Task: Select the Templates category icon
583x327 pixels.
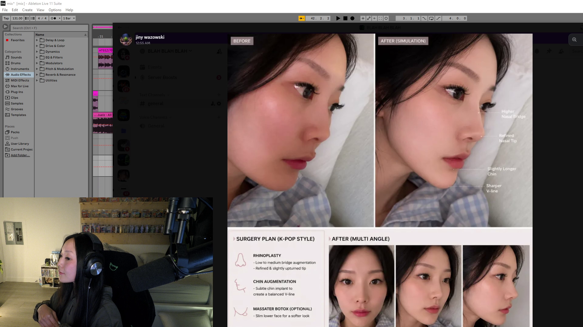Action: [x=8, y=115]
